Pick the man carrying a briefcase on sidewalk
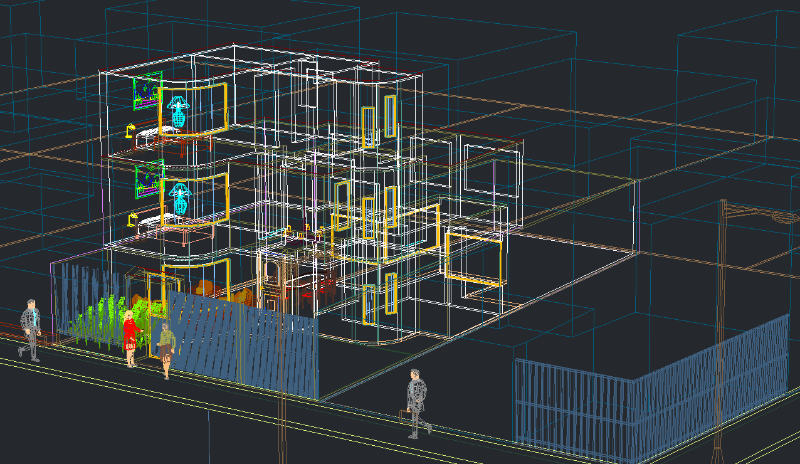The image size is (800, 464). (416, 401)
